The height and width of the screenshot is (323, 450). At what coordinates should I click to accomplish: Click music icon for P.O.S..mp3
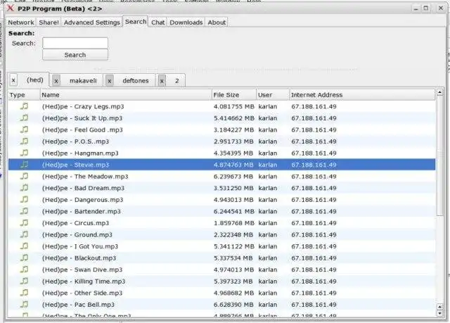[24, 141]
